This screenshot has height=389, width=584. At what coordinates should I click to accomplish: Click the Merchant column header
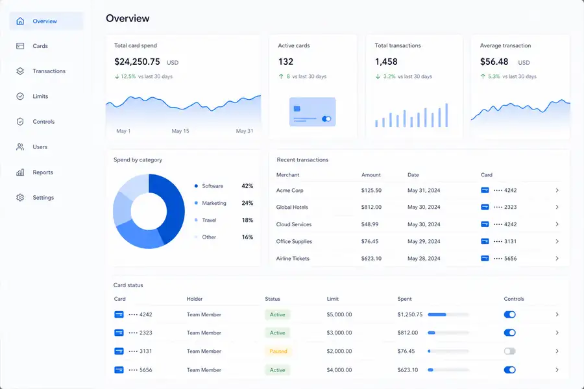287,174
